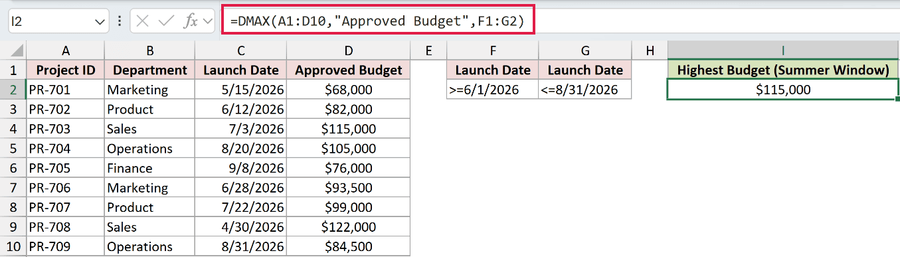Select cell PR-701
Viewport: 900px width, 257px height.
(x=65, y=90)
